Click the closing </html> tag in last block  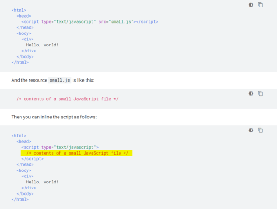point(20,199)
